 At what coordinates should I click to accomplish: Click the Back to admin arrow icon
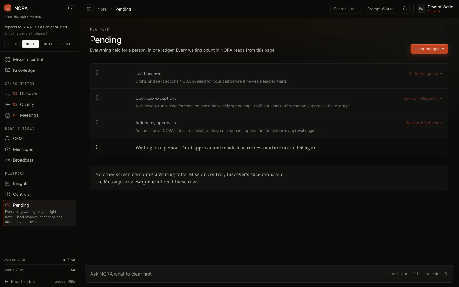(x=6, y=282)
